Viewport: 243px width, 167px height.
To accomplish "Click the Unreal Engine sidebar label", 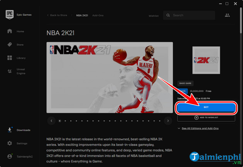I will pyautogui.click(x=21, y=71).
